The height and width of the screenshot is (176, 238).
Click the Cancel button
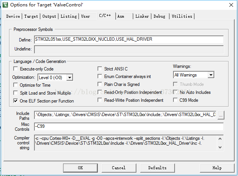119,168
